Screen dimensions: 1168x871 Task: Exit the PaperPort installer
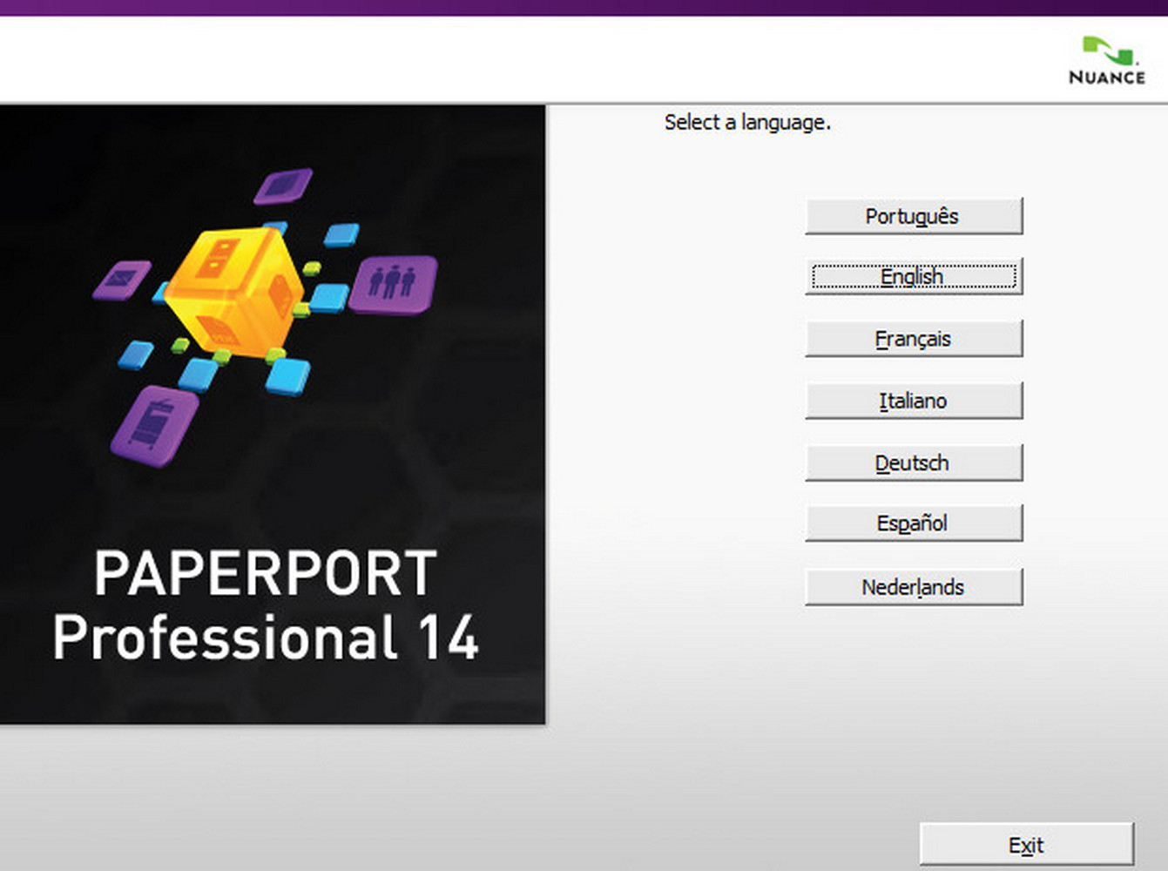(x=1026, y=845)
